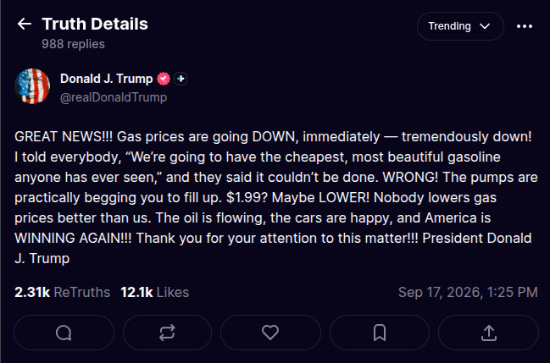View the 12.1k Likes list
The height and width of the screenshot is (363, 550).
coord(155,292)
